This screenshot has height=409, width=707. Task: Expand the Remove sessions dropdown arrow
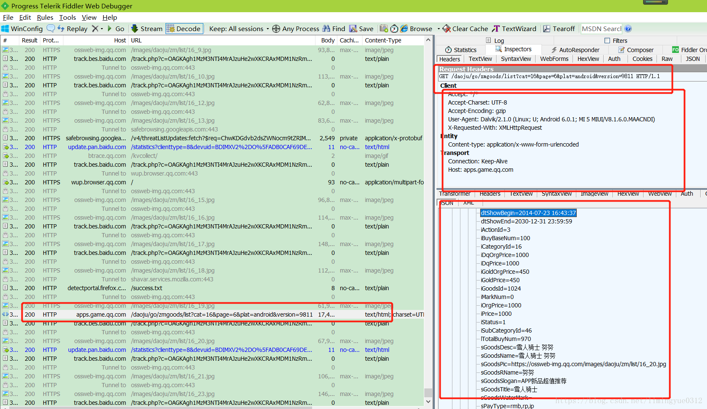point(102,29)
